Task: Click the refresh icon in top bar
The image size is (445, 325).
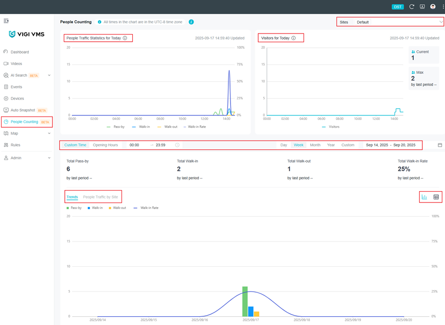Action: click(412, 7)
